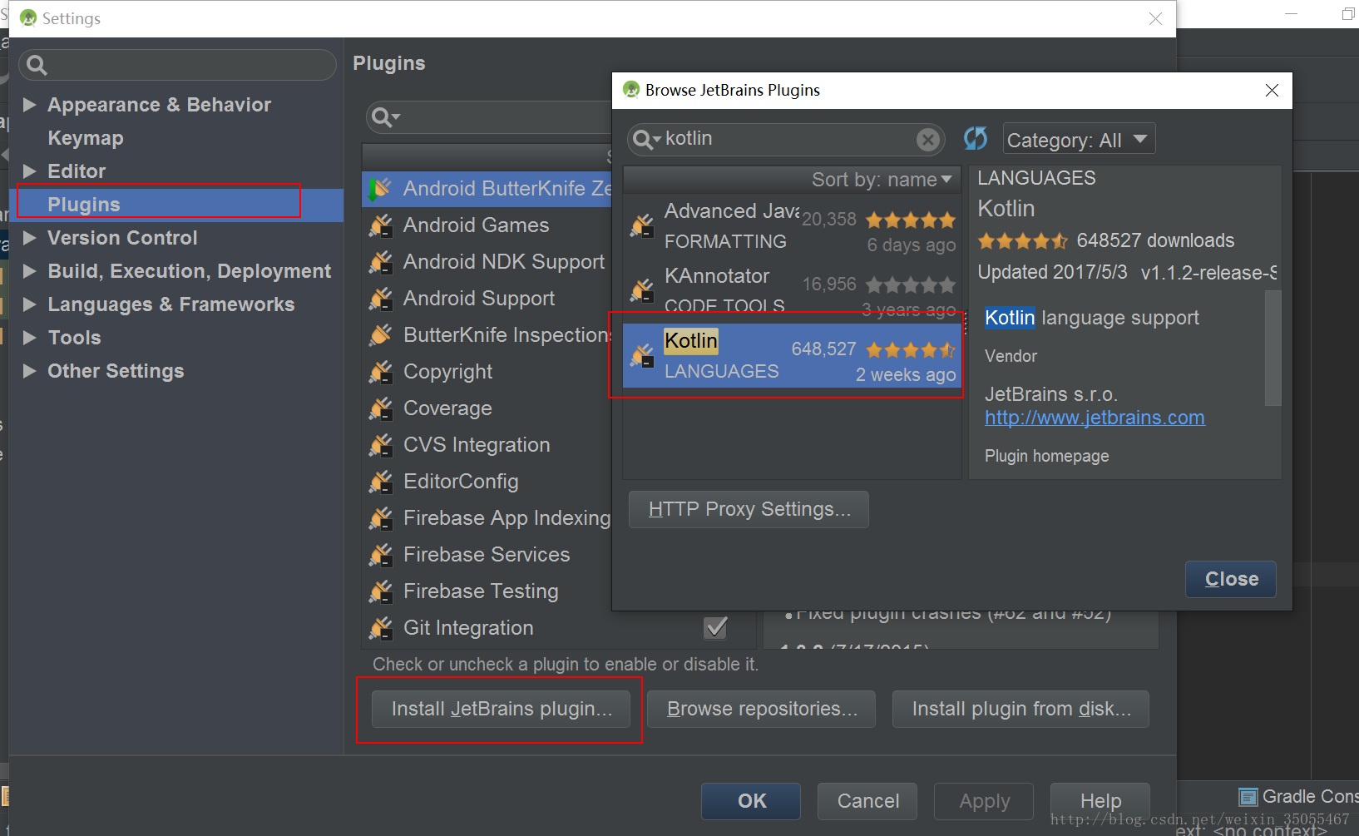Expand the Tools settings node

click(x=30, y=338)
